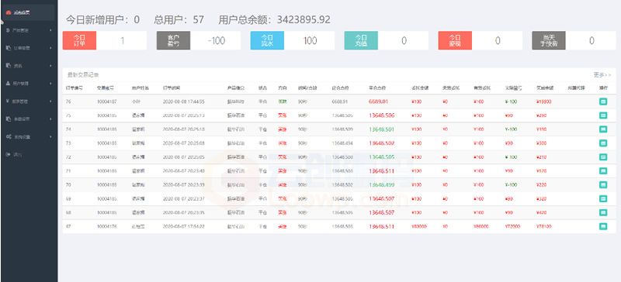Expand arrow beside 用户管理
The image size is (621, 282).
pos(50,84)
